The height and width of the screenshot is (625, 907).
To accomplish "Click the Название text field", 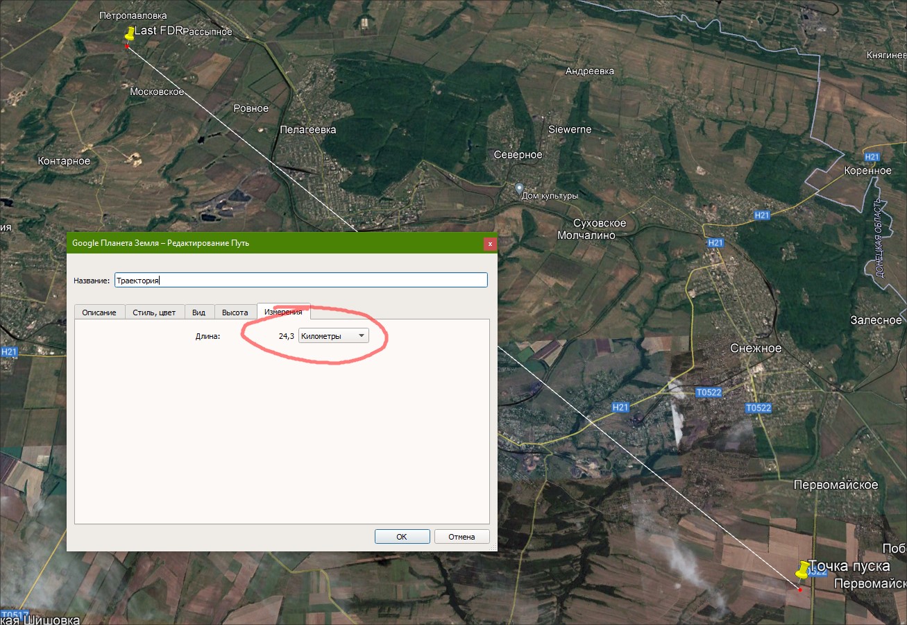I will point(301,281).
